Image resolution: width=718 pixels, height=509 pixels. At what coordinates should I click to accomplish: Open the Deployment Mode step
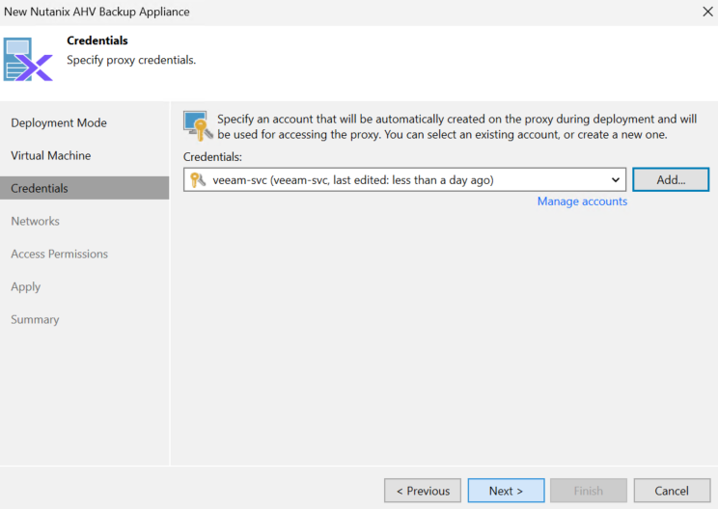[x=59, y=122]
